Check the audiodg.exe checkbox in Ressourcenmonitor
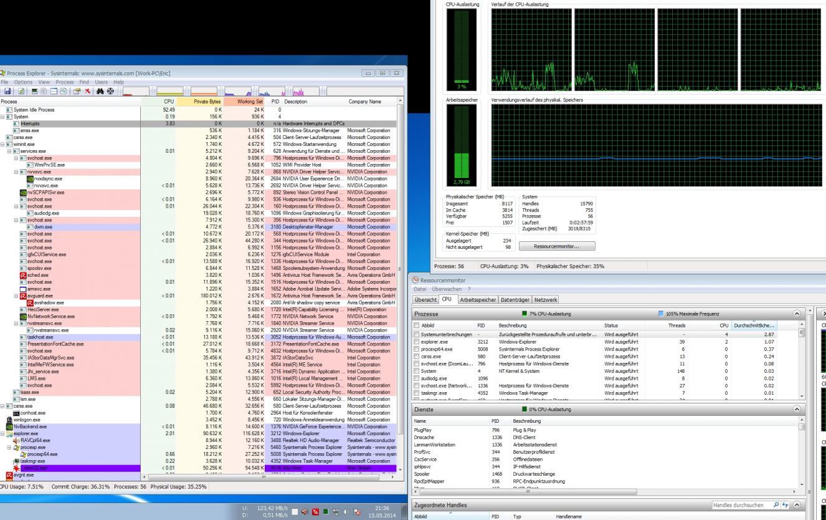This screenshot has height=520, width=826. point(416,377)
